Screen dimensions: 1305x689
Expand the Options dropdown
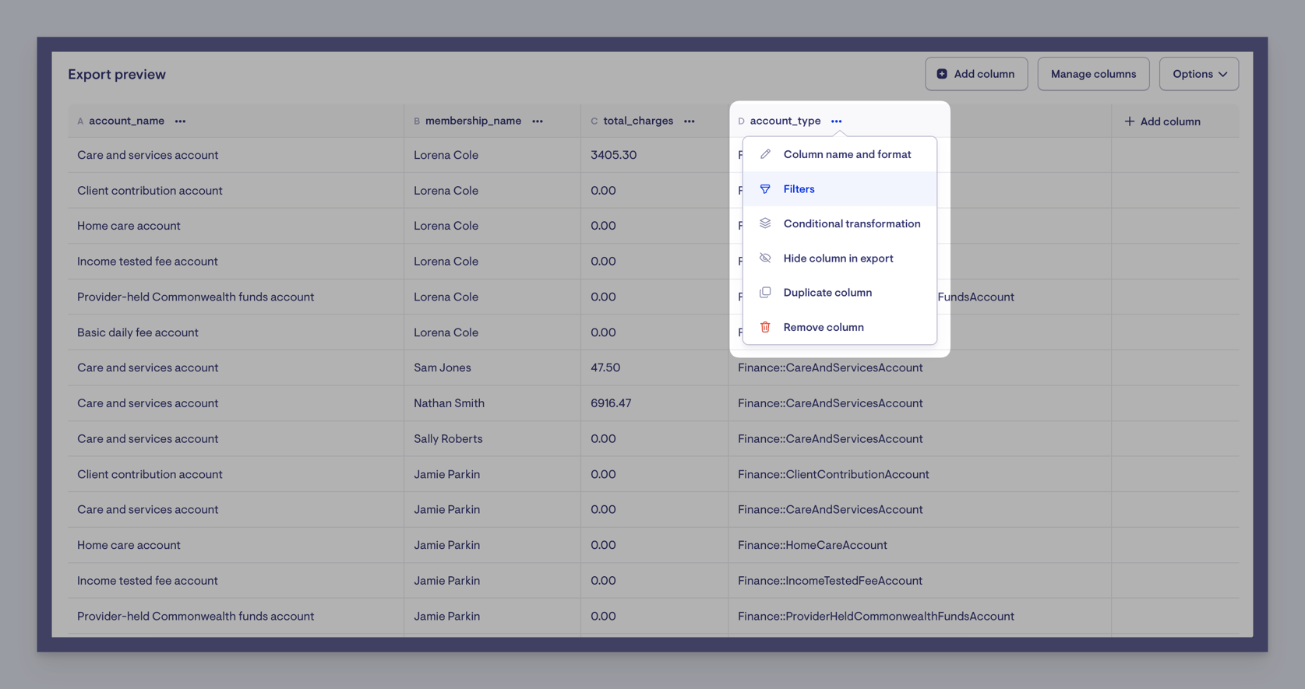[1199, 74]
